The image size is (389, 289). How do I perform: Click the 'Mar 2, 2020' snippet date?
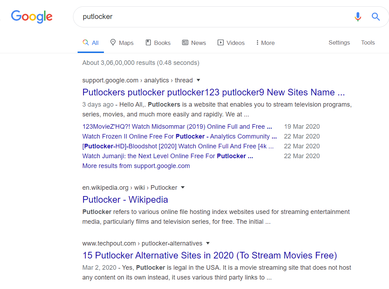click(99, 268)
